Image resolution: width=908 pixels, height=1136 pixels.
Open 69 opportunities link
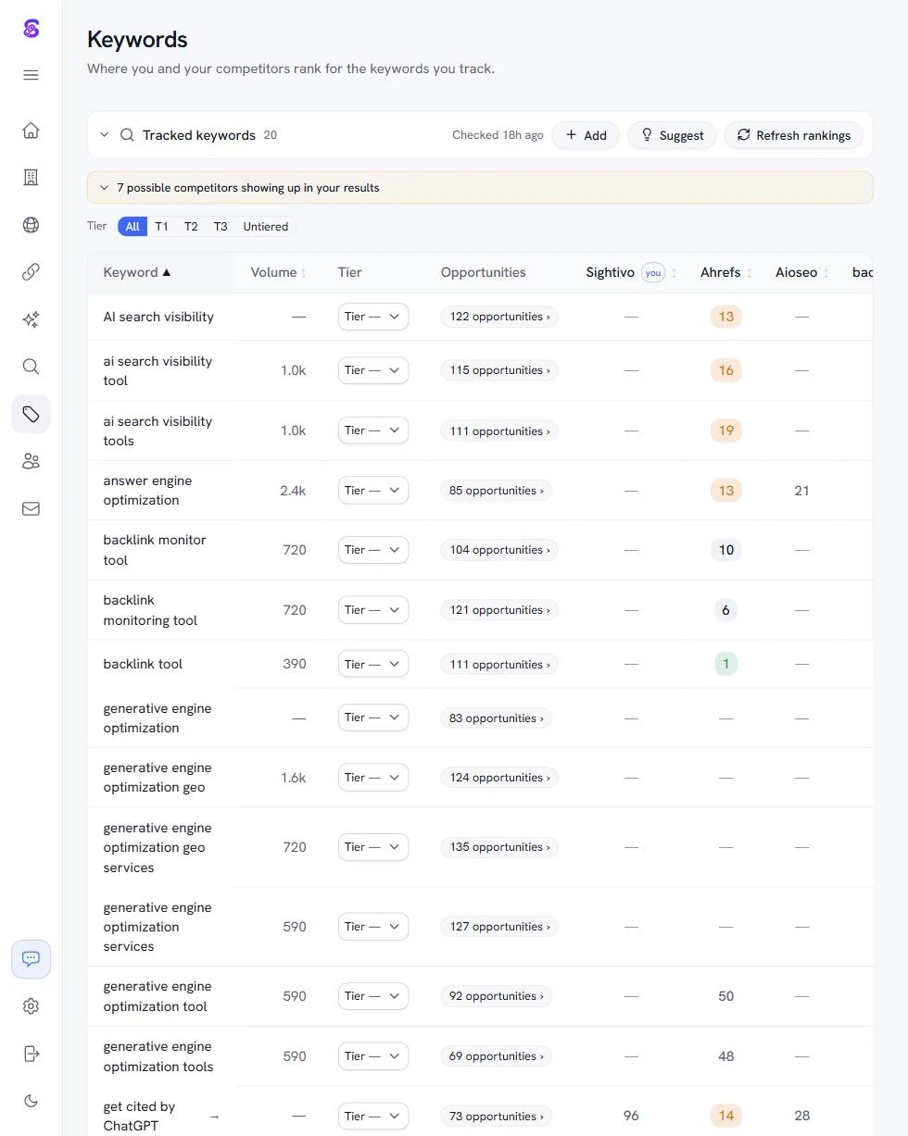[x=497, y=1056]
